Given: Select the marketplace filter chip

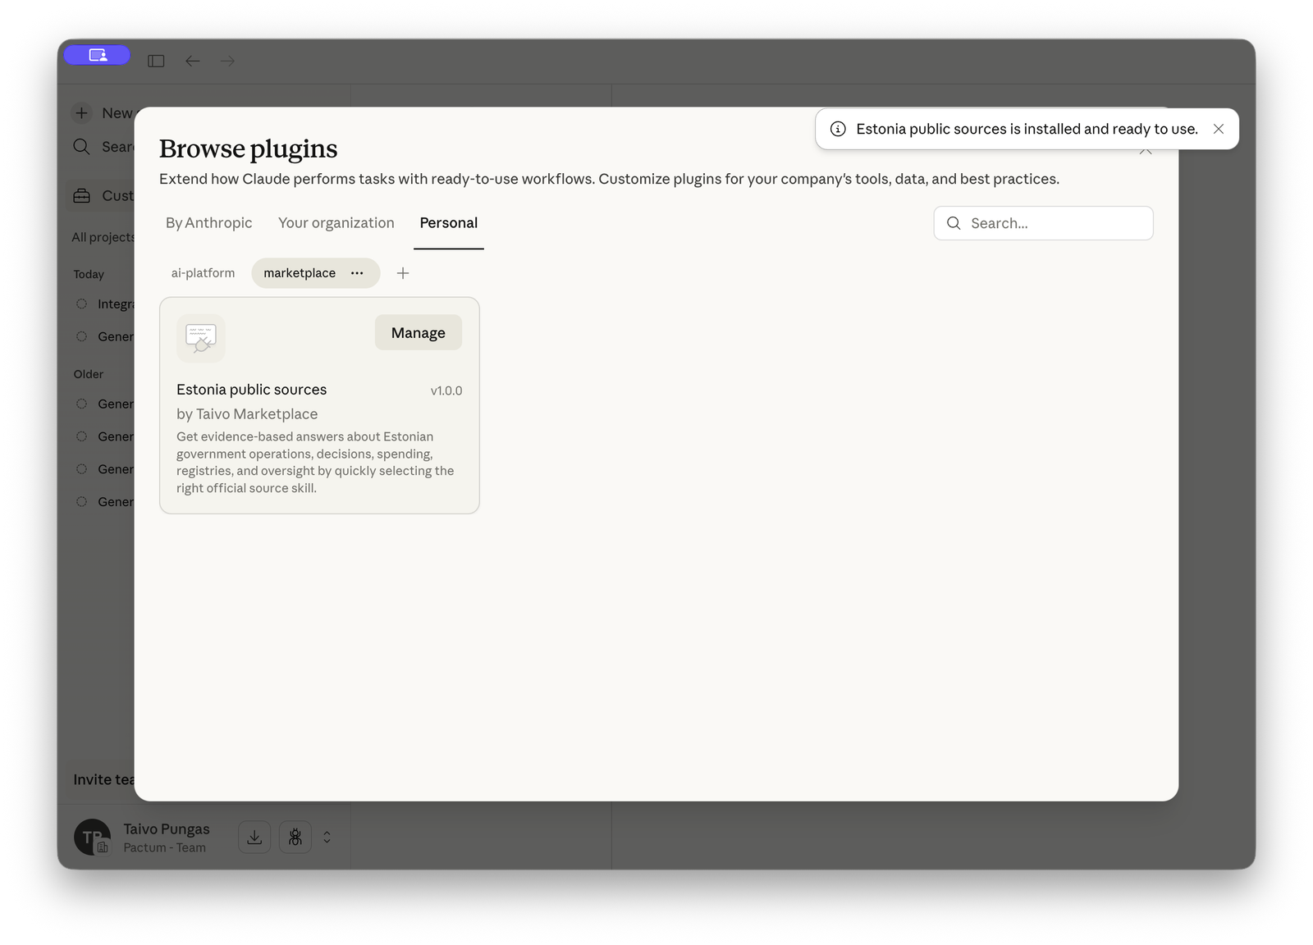Looking at the screenshot, I should (300, 273).
